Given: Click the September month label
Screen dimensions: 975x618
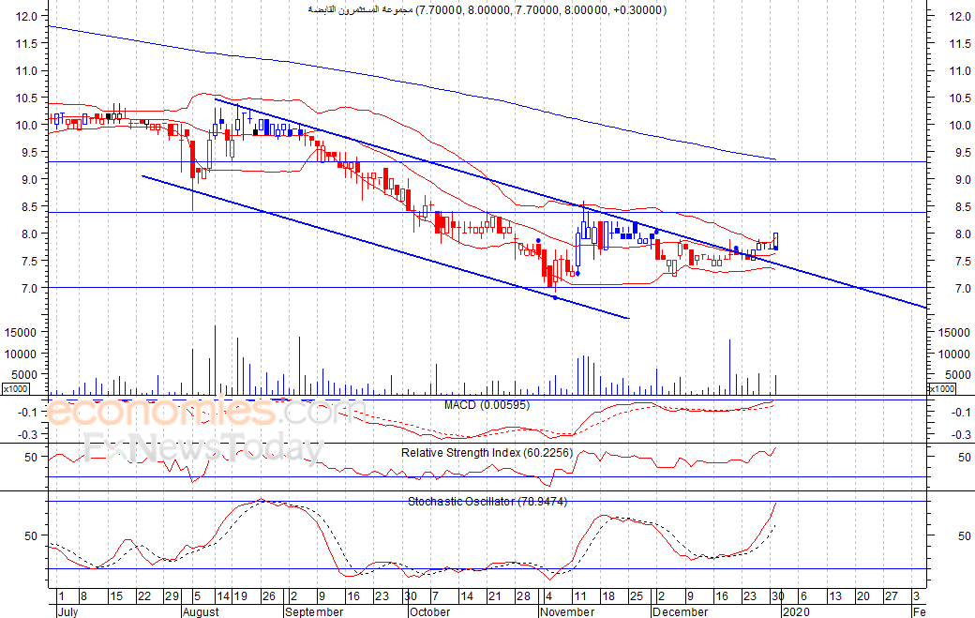Looking at the screenshot, I should (x=314, y=611).
